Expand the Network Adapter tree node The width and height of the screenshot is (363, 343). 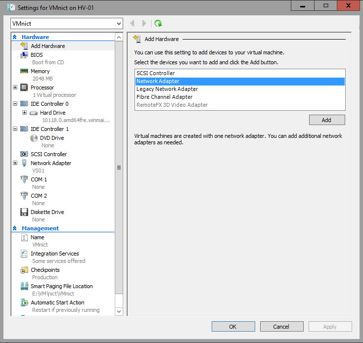coord(15,163)
